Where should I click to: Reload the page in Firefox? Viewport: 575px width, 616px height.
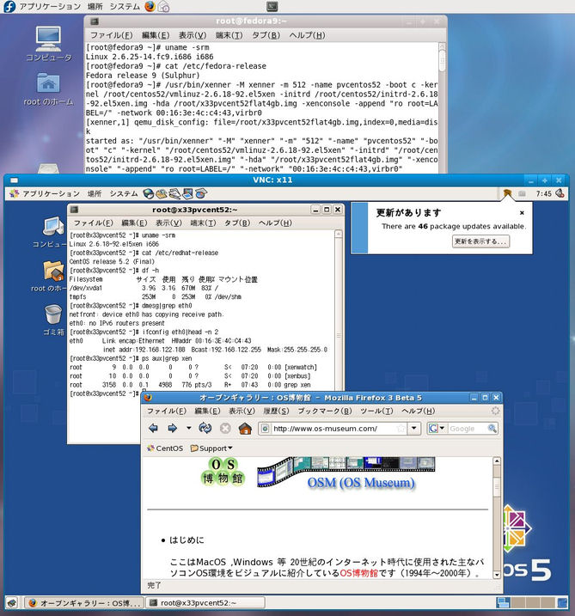point(205,428)
